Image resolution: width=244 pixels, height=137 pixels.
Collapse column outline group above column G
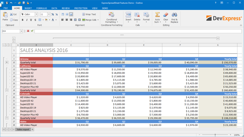(x=218, y=38)
